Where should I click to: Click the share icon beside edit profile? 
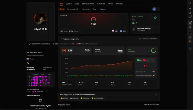53,44
